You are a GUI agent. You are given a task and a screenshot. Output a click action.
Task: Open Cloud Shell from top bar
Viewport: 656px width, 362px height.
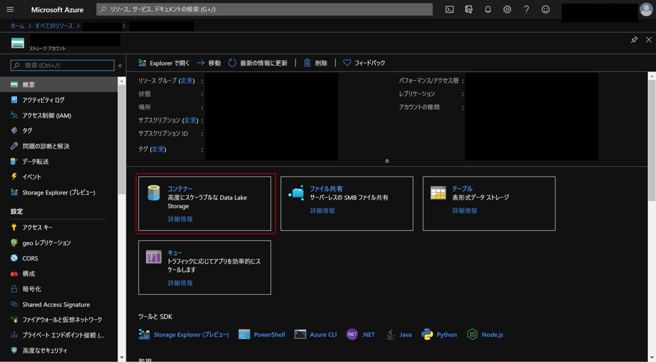click(449, 9)
